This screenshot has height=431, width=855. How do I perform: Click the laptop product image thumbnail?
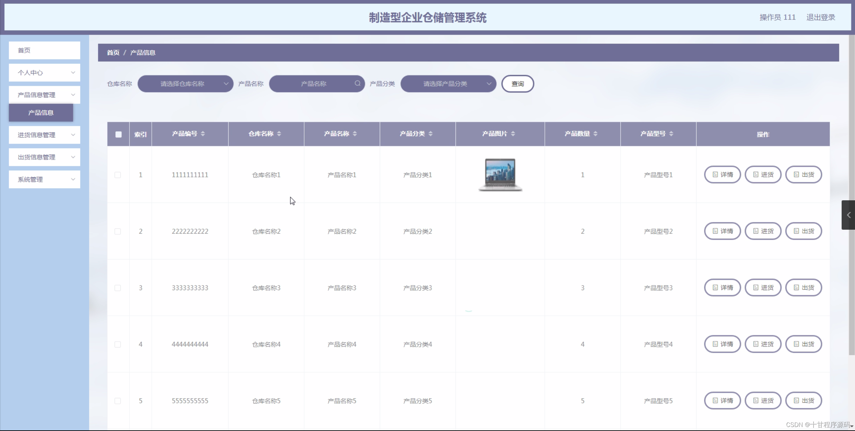tap(500, 174)
